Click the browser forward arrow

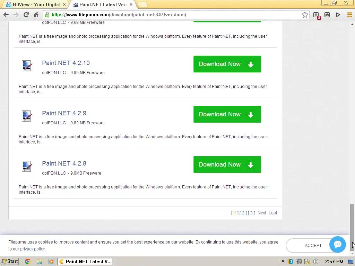click(x=16, y=15)
